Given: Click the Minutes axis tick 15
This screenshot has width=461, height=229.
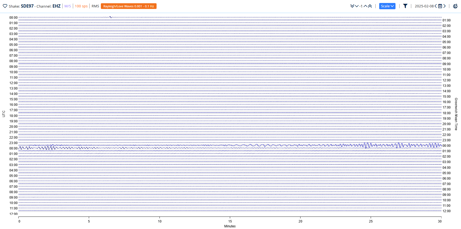Looking at the screenshot, I should point(230,221).
